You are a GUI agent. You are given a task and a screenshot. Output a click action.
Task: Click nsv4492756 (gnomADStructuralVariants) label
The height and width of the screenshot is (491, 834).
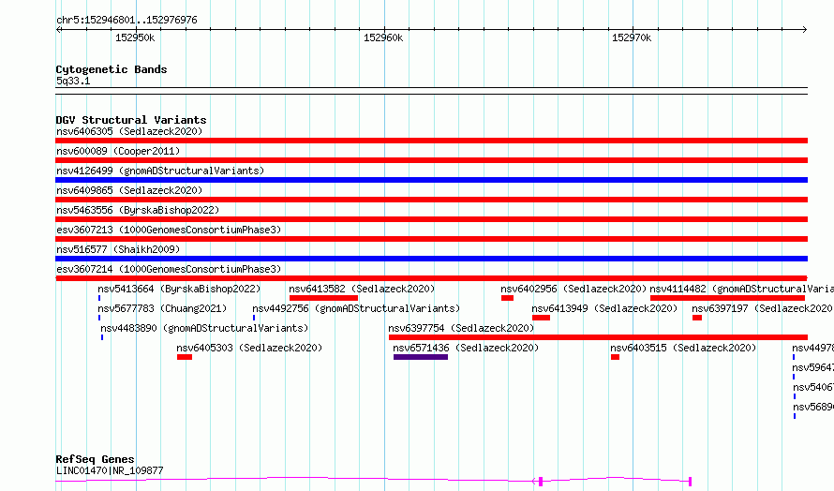[356, 308]
